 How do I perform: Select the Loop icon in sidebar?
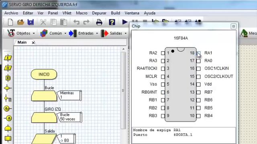(x=8, y=128)
